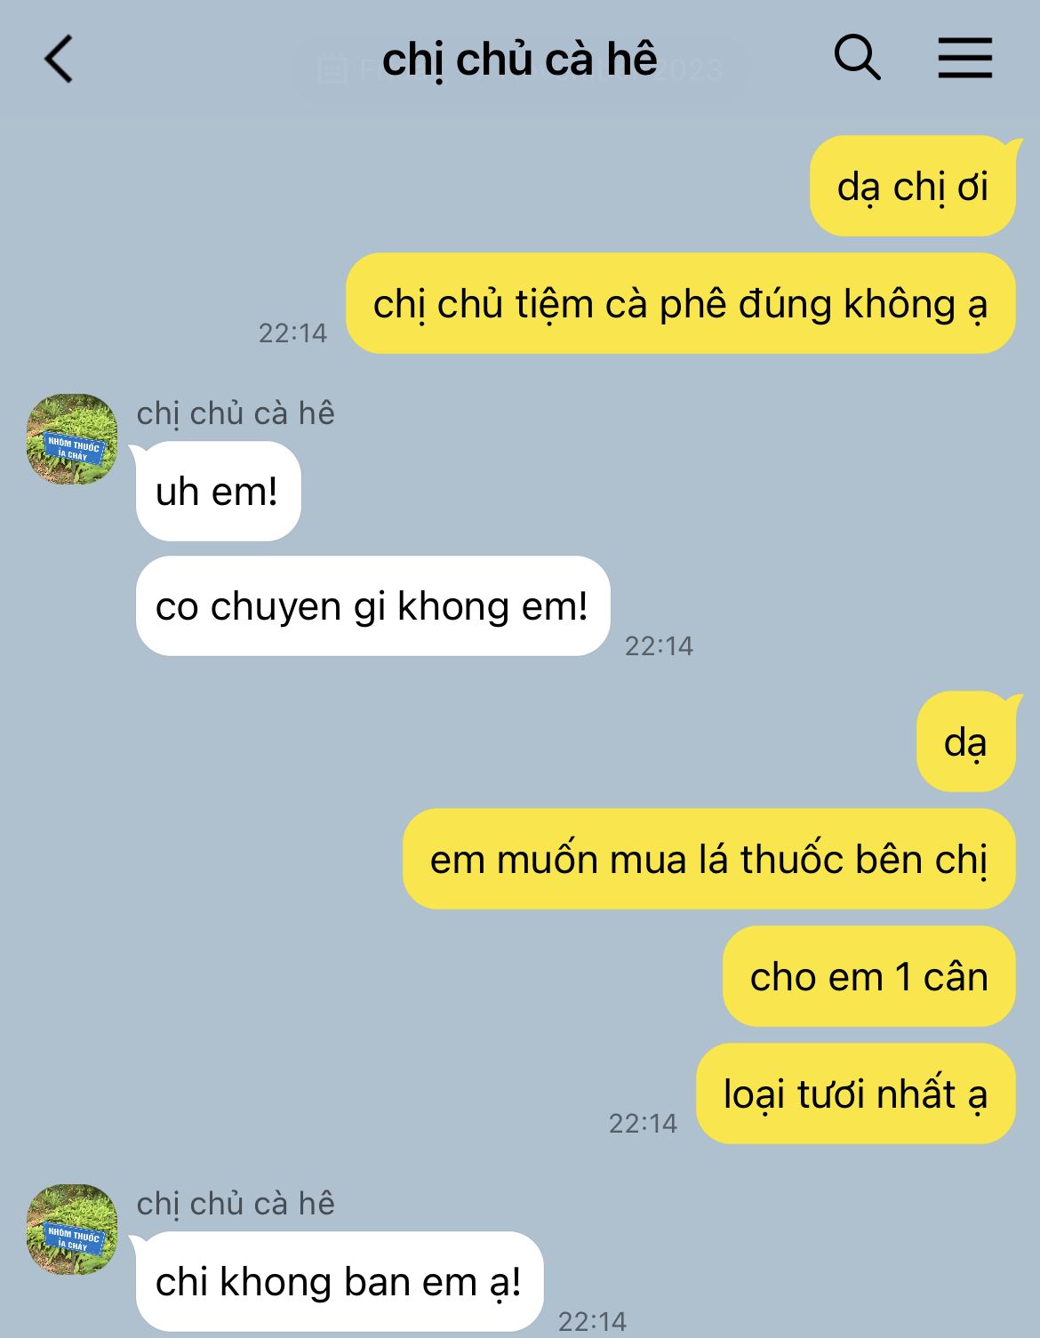Tap the 22:14 timestamp beside "loại tươi nhất ạ"
The height and width of the screenshot is (1338, 1040).
coord(643,1124)
